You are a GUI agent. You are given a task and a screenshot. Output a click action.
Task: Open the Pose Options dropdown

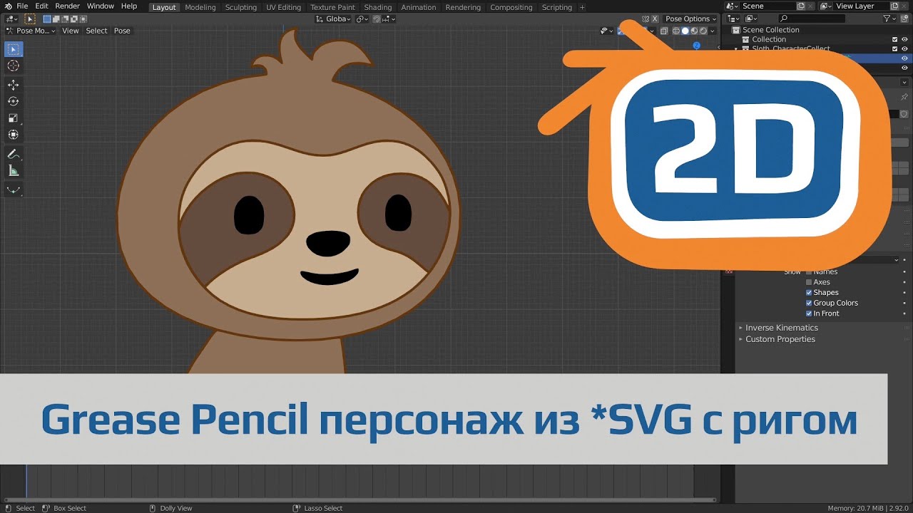click(690, 19)
